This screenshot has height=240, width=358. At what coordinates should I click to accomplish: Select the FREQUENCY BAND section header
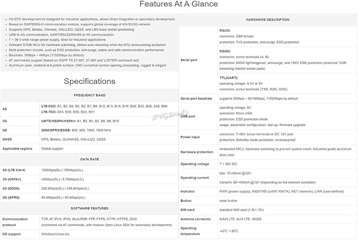[90, 95]
